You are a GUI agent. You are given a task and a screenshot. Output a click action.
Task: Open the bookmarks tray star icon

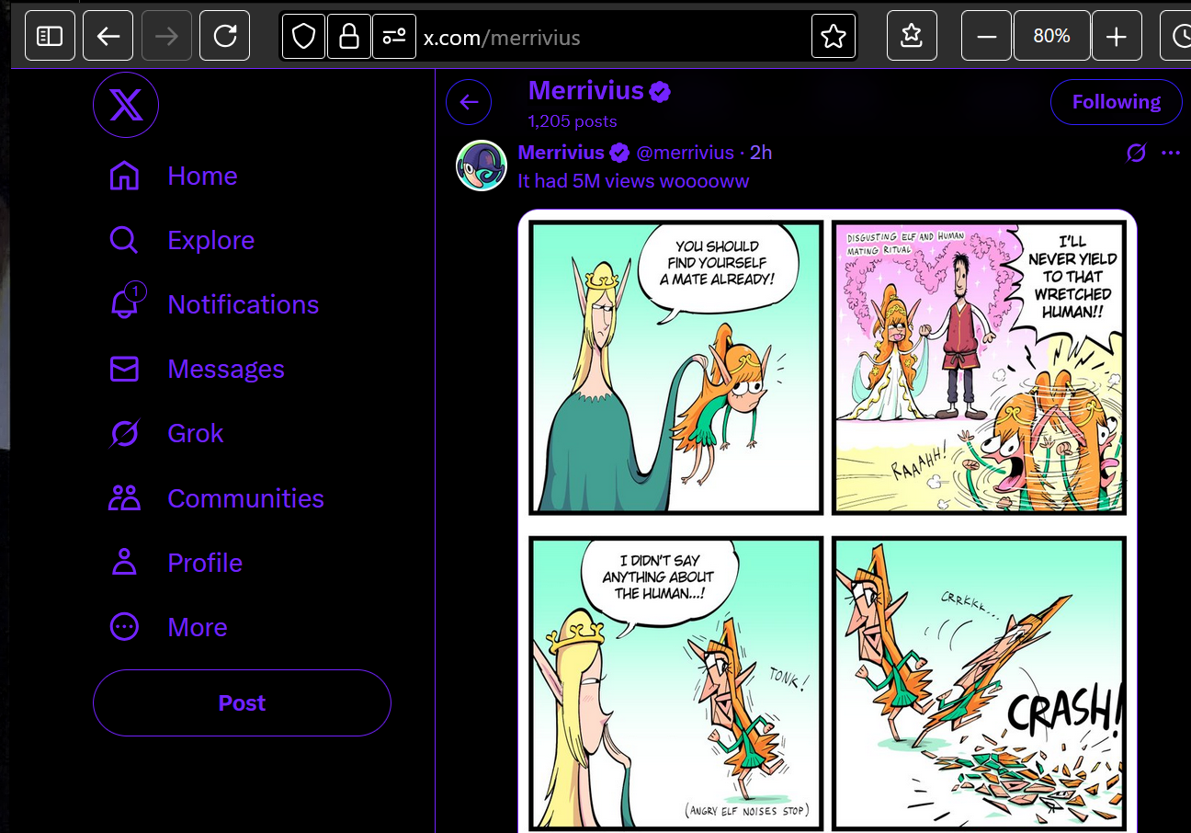[912, 36]
